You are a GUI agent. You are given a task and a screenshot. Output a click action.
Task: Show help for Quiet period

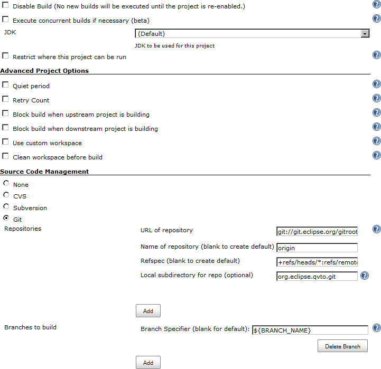(x=377, y=84)
